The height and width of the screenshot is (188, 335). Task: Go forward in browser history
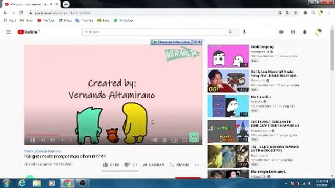tap(13, 13)
